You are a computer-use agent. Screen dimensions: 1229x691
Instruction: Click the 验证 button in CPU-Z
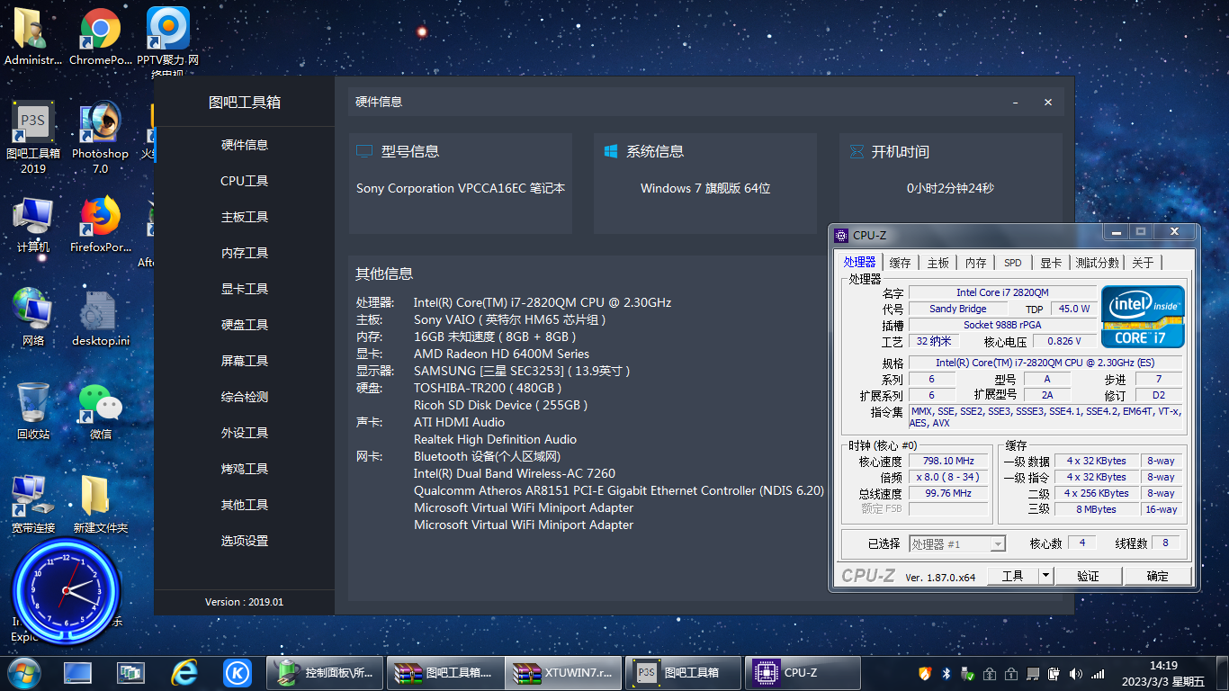click(x=1088, y=575)
